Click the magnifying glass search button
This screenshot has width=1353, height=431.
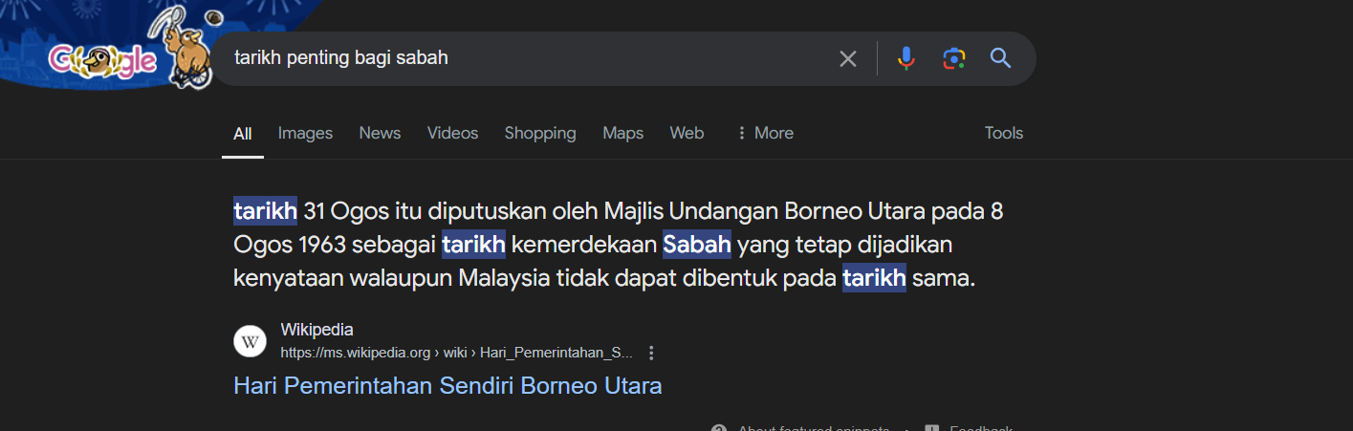(1000, 58)
